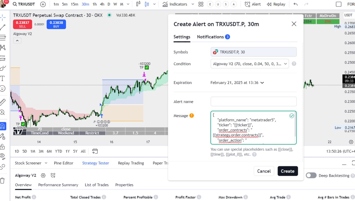Open the Replay Trading tab

(x=131, y=163)
